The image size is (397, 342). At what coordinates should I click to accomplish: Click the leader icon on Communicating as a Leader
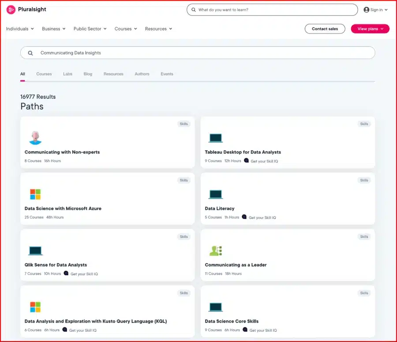tap(216, 250)
